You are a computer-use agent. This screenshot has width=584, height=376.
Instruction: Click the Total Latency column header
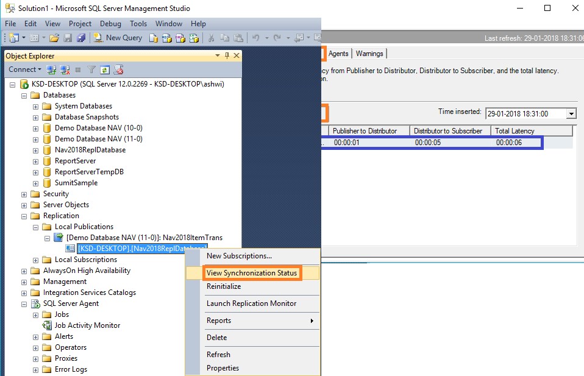(515, 131)
